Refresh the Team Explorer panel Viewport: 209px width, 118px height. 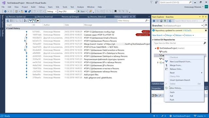[x=170, y=21]
